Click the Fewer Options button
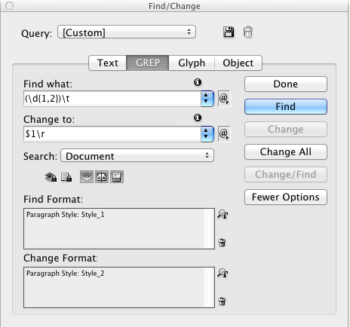Viewport: 350px width, 327px height. click(x=286, y=197)
